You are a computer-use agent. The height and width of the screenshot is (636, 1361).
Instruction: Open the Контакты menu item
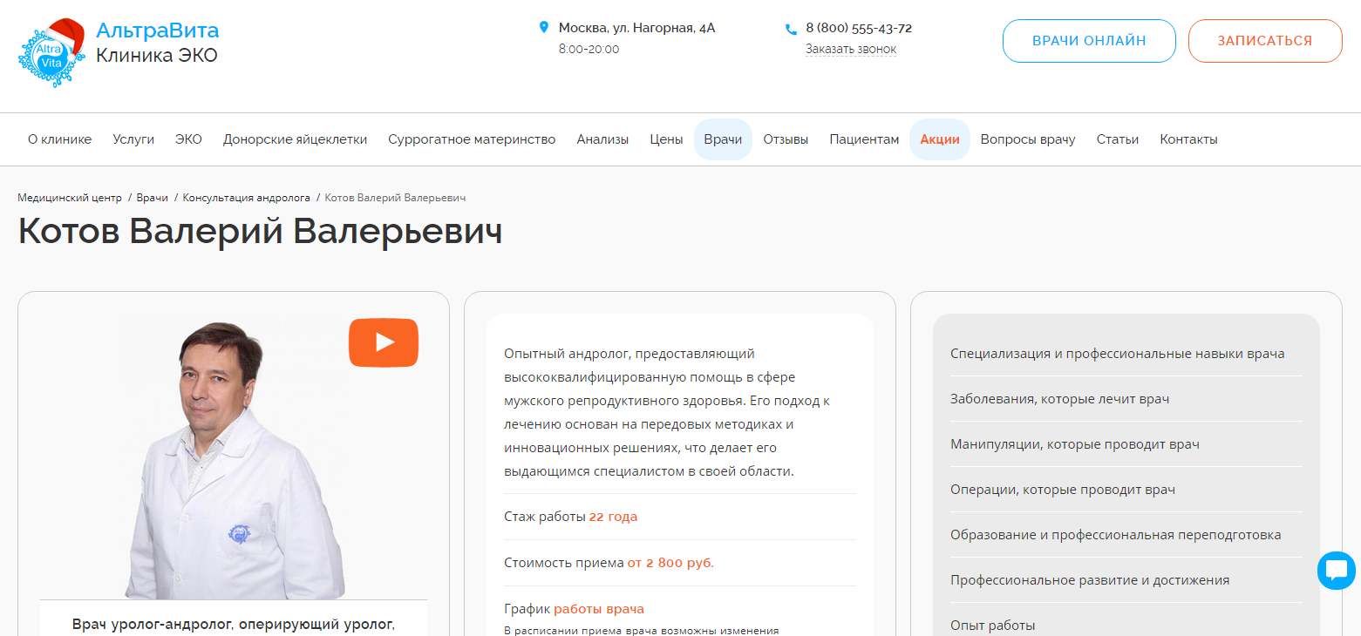click(1188, 139)
